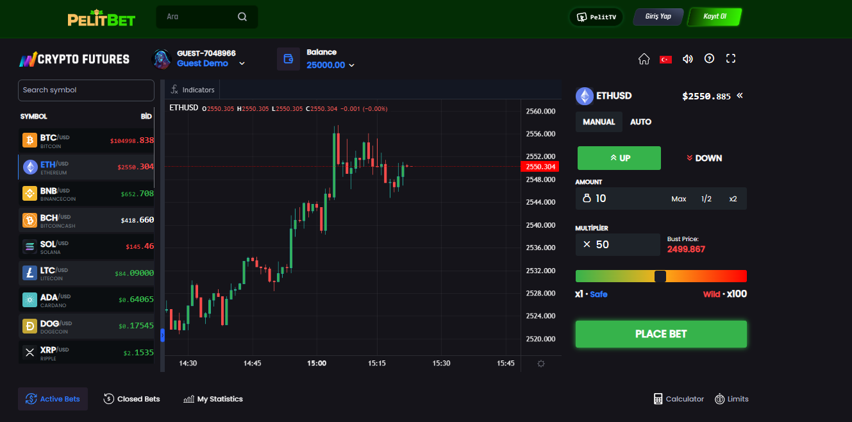The width and height of the screenshot is (852, 422).
Task: Click the Crypto Futures logo
Action: point(74,59)
